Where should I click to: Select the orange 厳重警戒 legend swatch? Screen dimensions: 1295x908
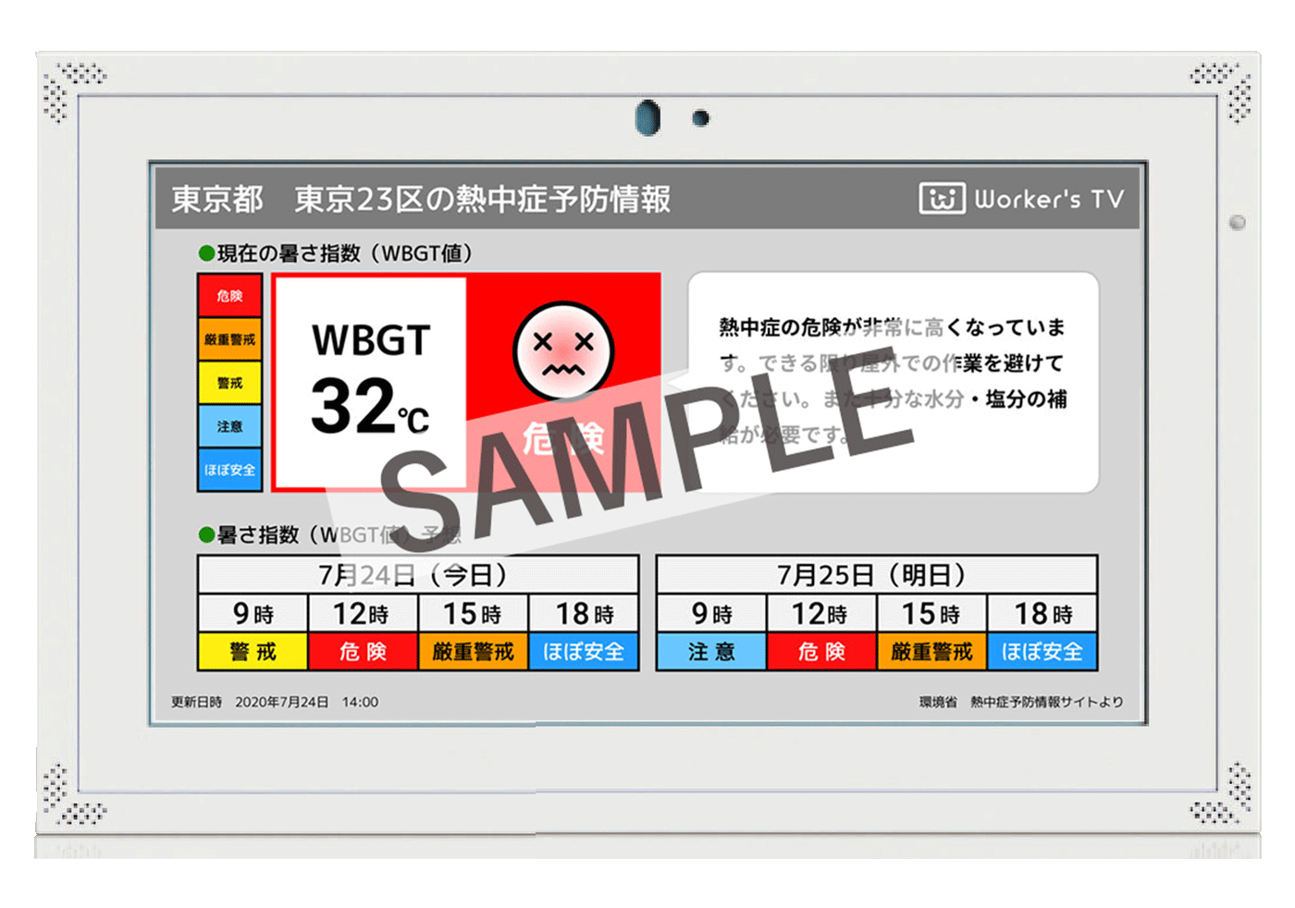tap(229, 339)
